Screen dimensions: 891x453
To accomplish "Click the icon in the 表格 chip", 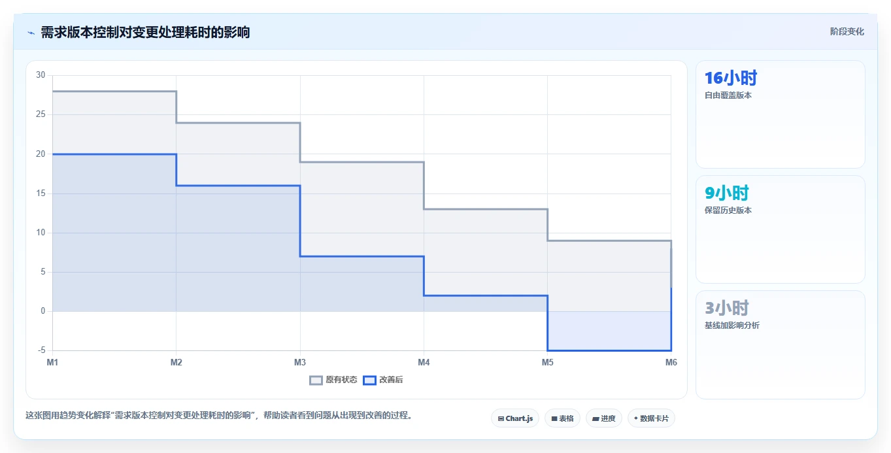I will click(x=554, y=418).
